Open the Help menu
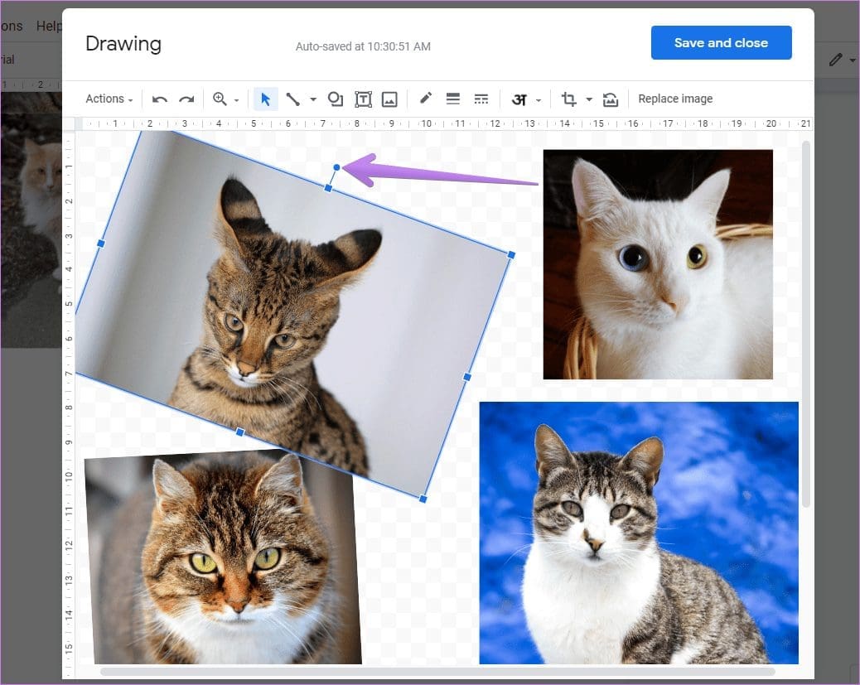 51,26
